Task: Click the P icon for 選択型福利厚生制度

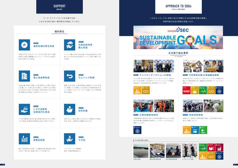Action: click(24, 45)
